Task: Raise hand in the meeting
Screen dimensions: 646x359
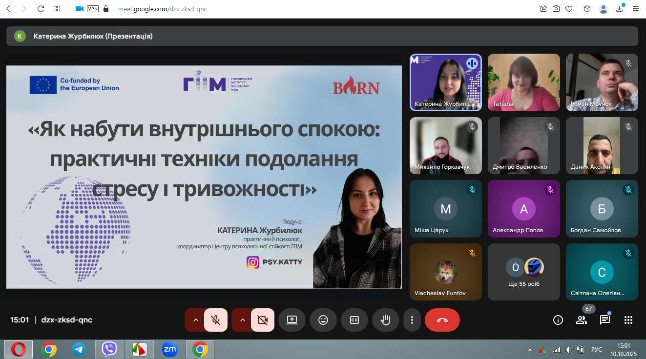Action: (385, 320)
